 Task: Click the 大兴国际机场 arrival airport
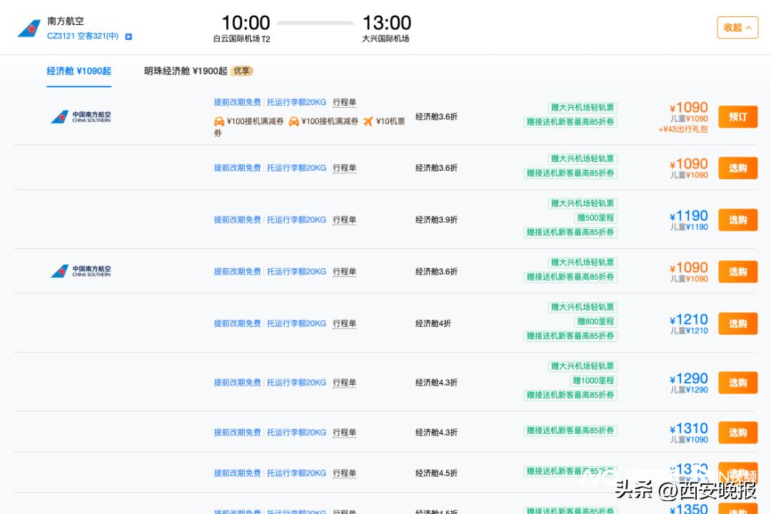[385, 39]
